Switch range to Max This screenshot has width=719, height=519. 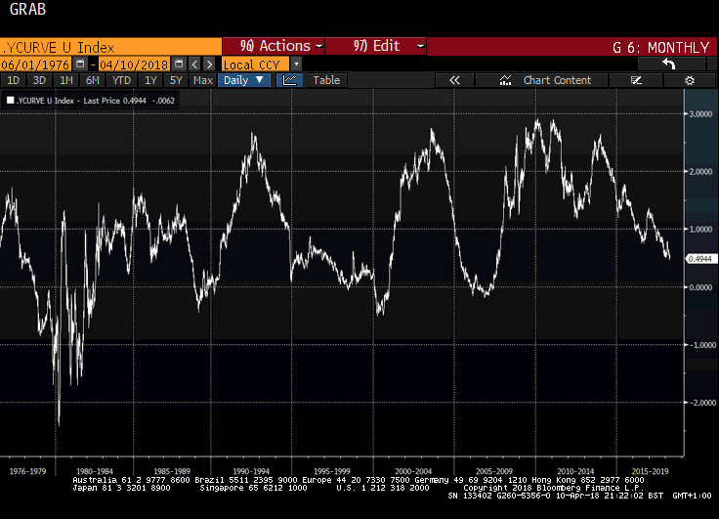[202, 80]
